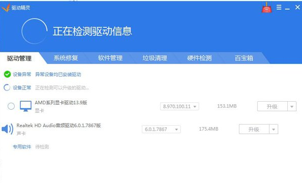Click the 设备正常 section label
Image resolution: width=302 pixels, height=183 pixels.
pyautogui.click(x=22, y=88)
